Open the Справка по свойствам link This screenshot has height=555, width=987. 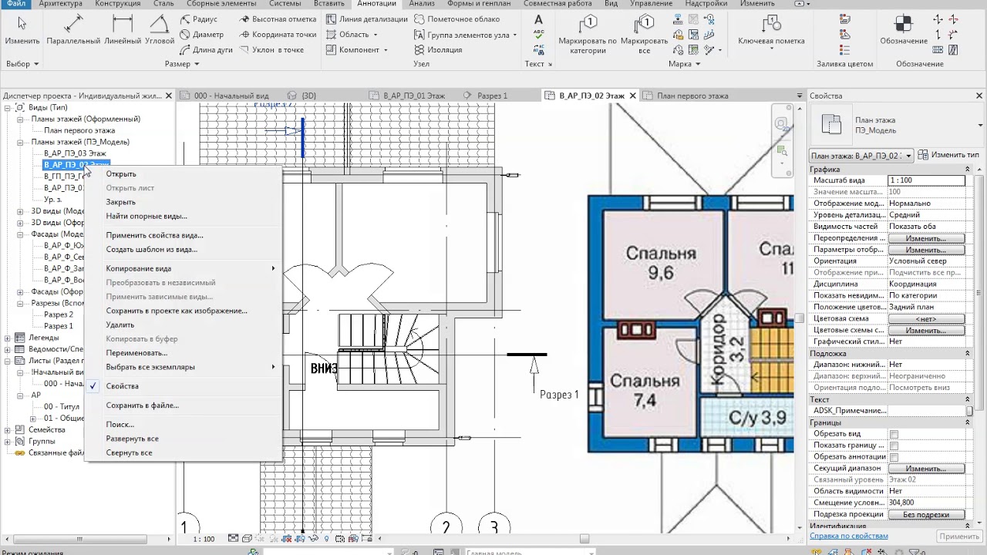(x=848, y=536)
